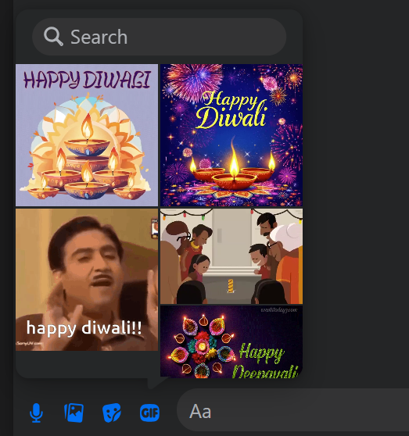Select the cartoon family firecracker GIF
Image resolution: width=409 pixels, height=436 pixels.
tap(231, 256)
